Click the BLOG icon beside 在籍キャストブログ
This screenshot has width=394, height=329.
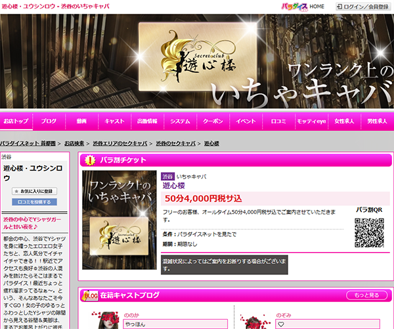[90, 295]
